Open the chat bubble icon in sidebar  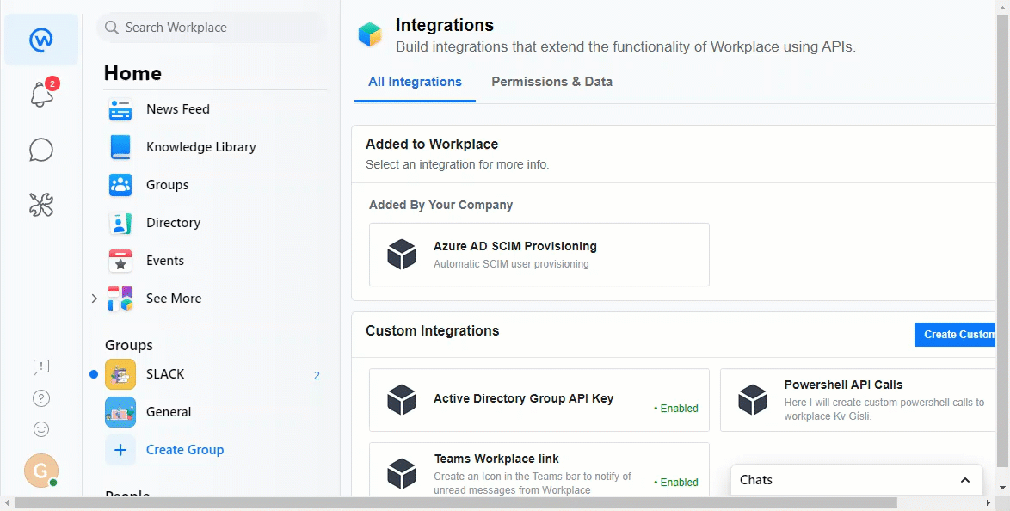click(x=41, y=150)
